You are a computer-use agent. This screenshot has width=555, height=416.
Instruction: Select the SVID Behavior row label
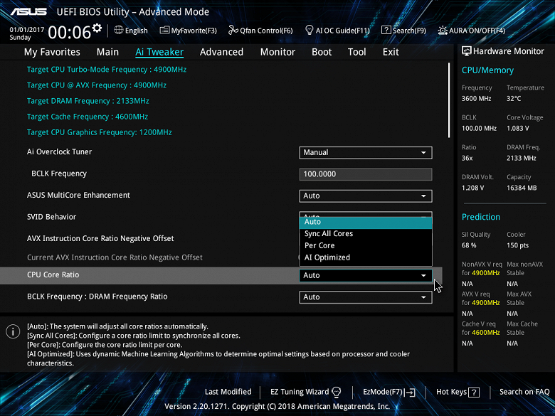(52, 217)
